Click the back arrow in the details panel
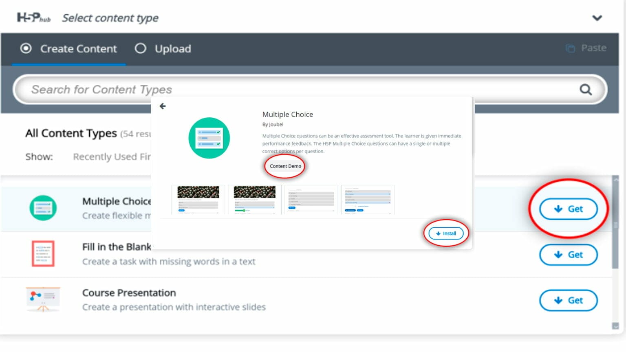Viewport: 626px width, 352px height. pyautogui.click(x=163, y=106)
